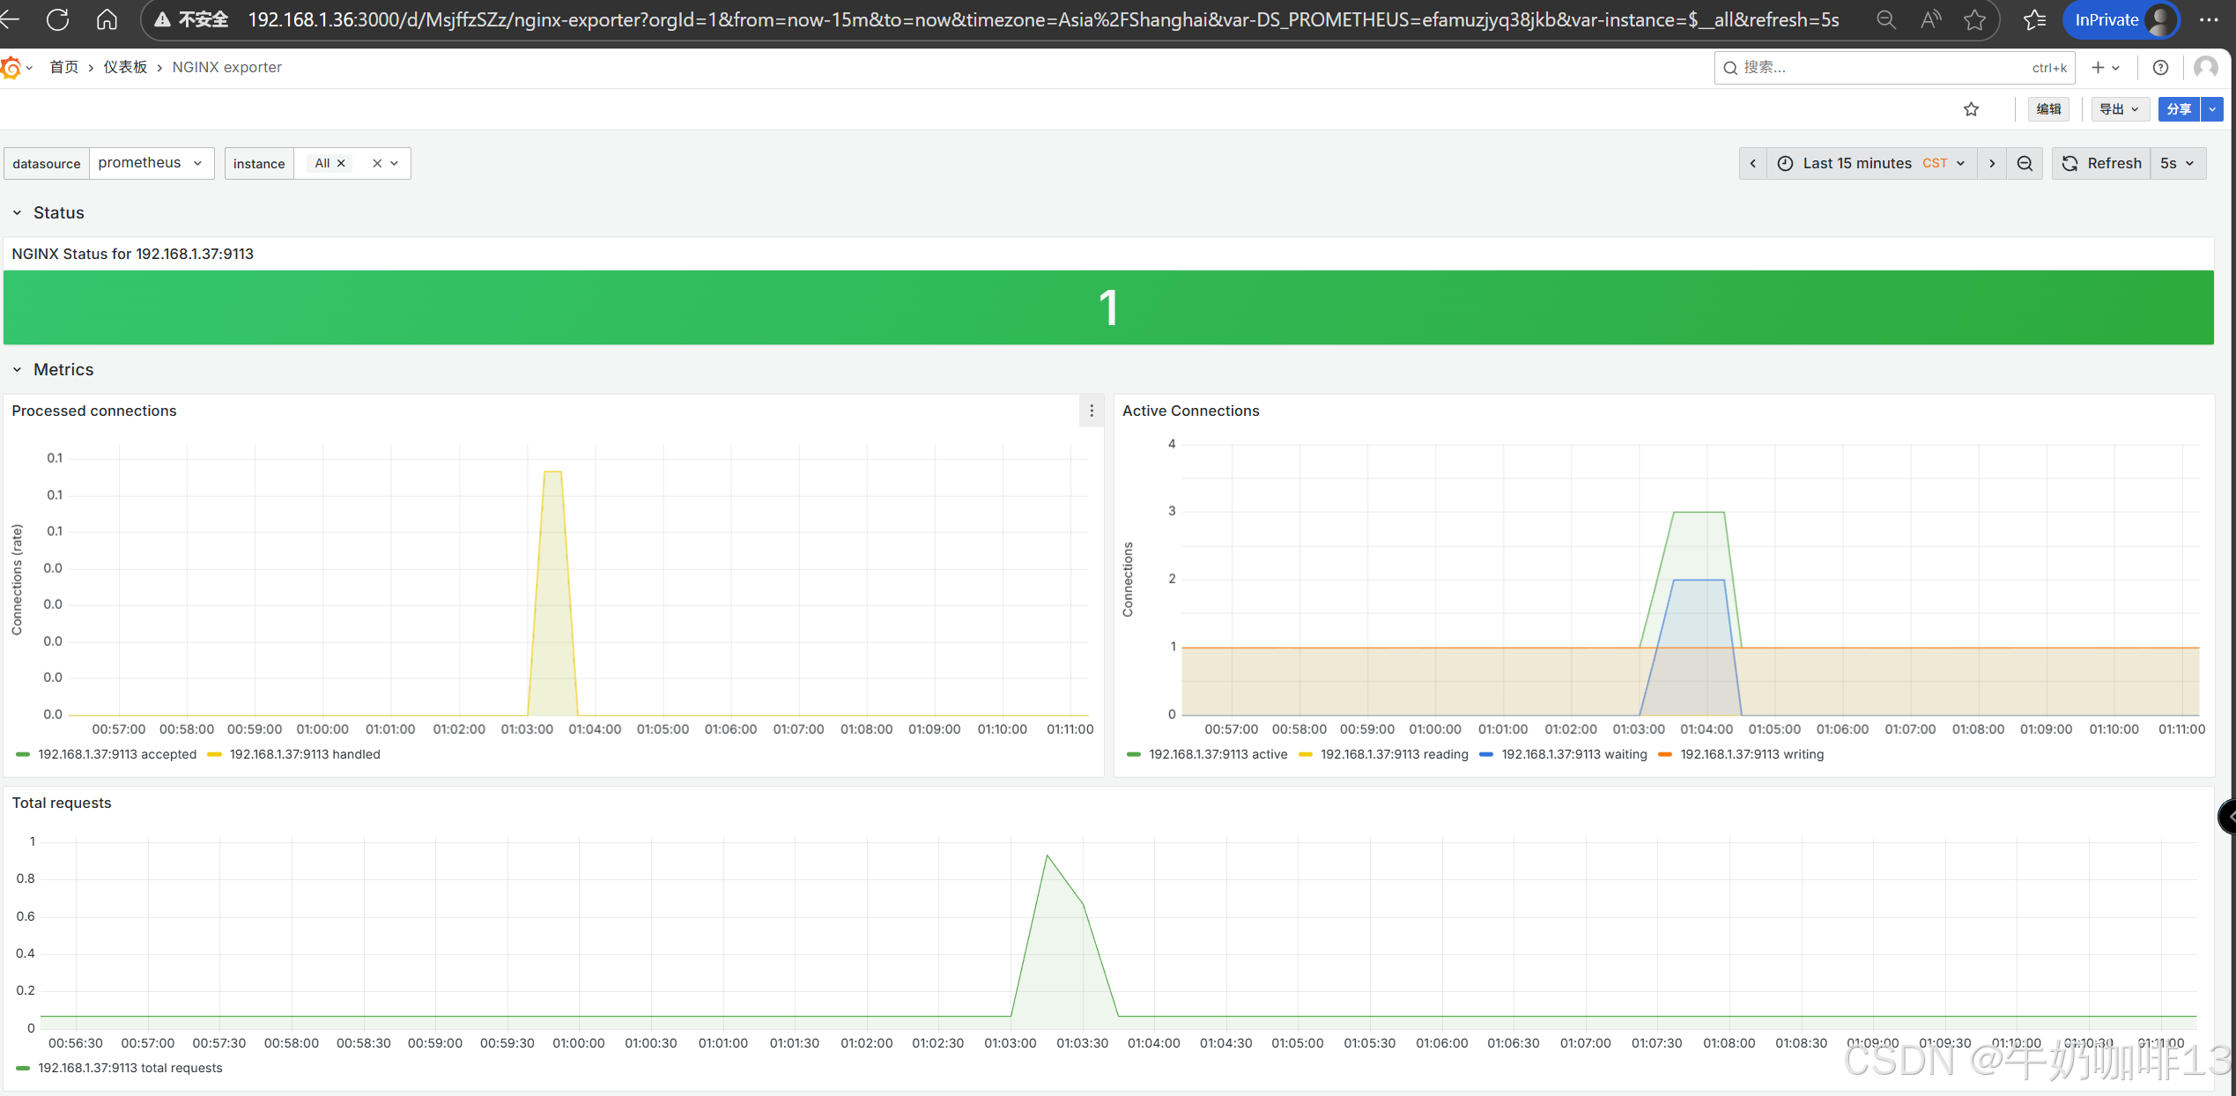The height and width of the screenshot is (1096, 2236).
Task: Click the browser refresh icon
Action: (58, 19)
